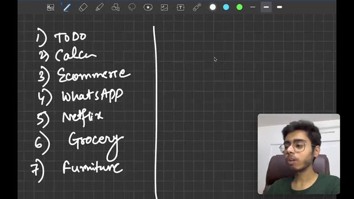Select the zoom window tool

[50, 7]
